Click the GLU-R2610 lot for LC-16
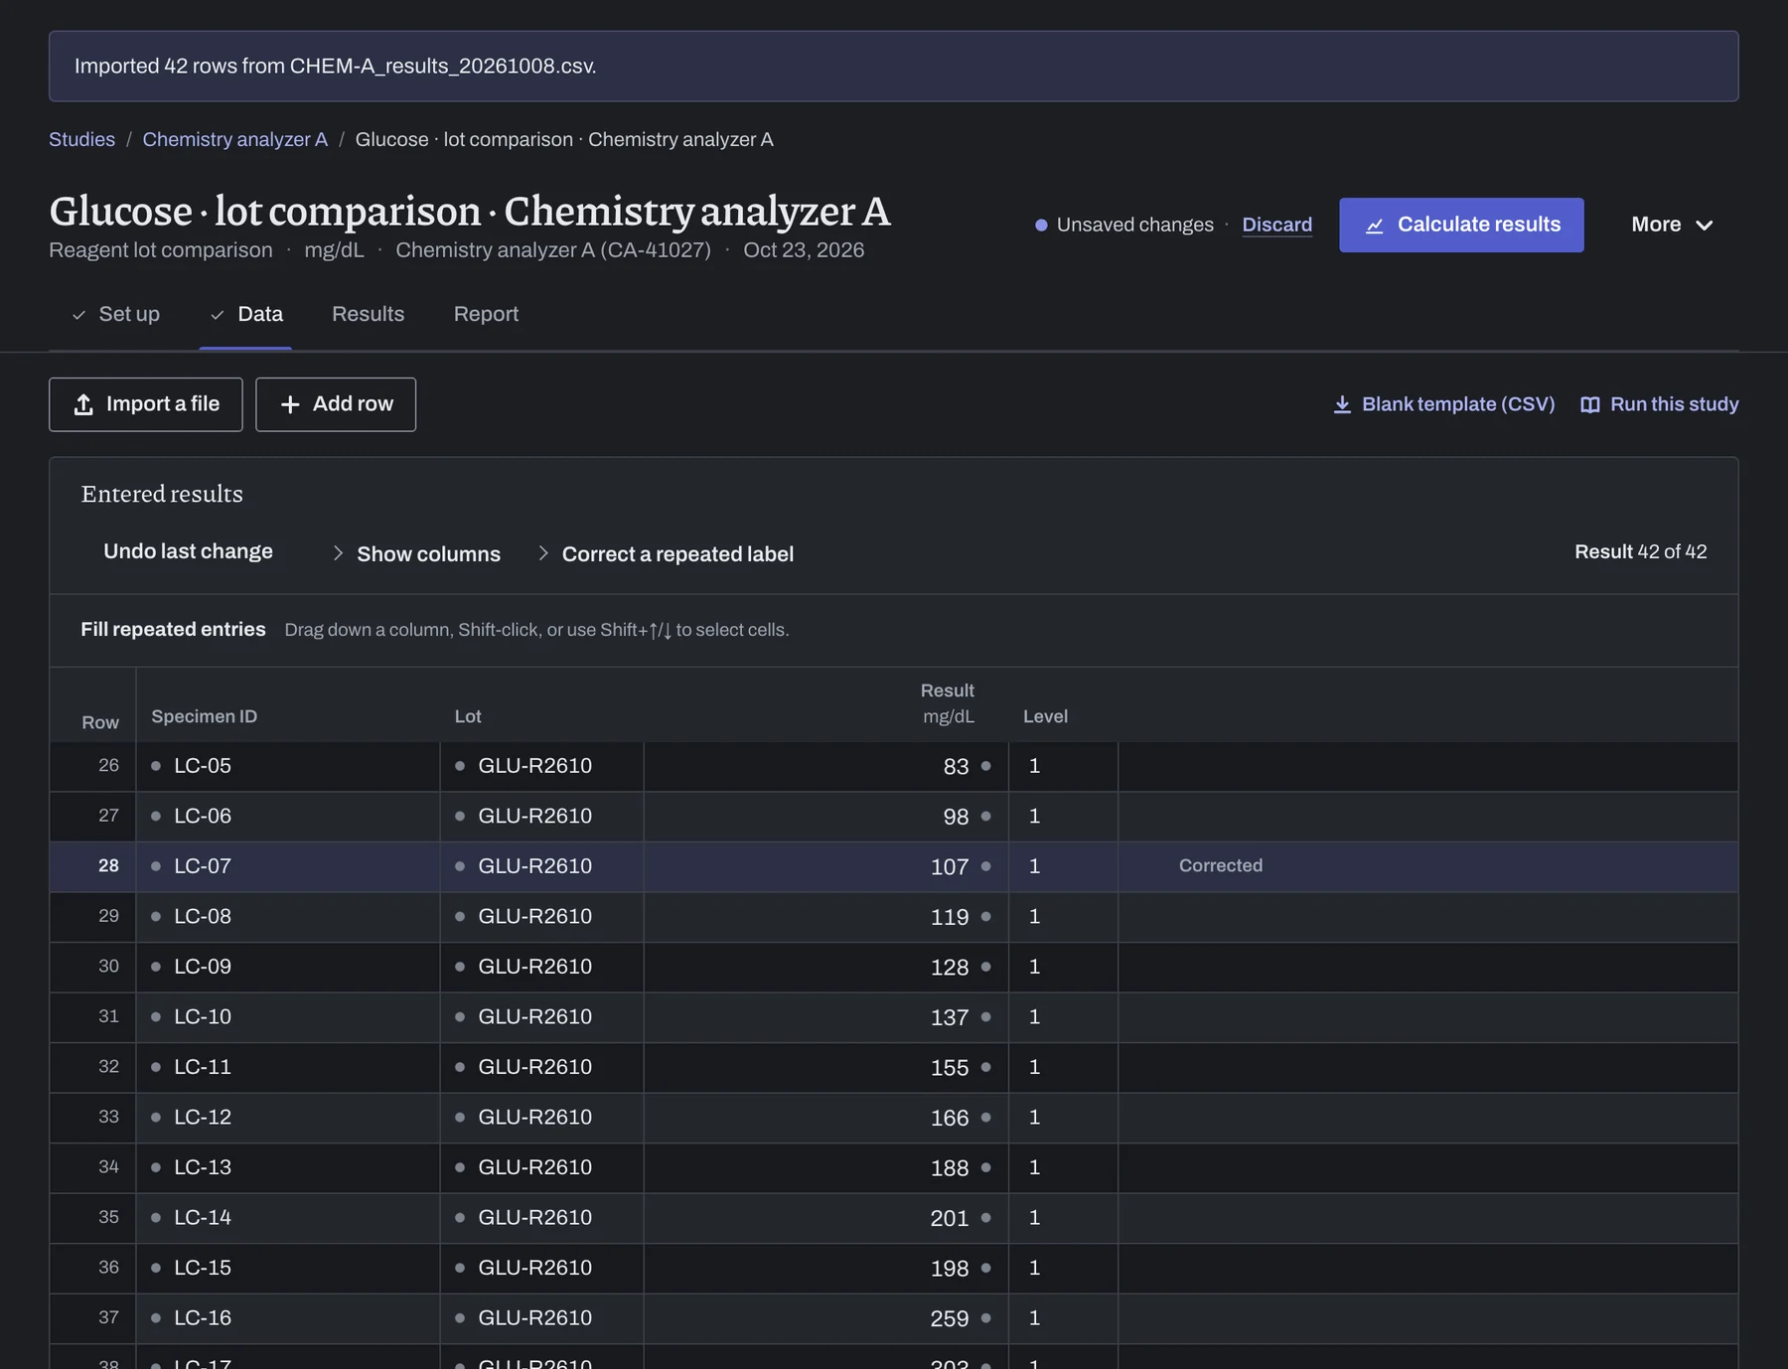The width and height of the screenshot is (1788, 1369). (x=541, y=1317)
